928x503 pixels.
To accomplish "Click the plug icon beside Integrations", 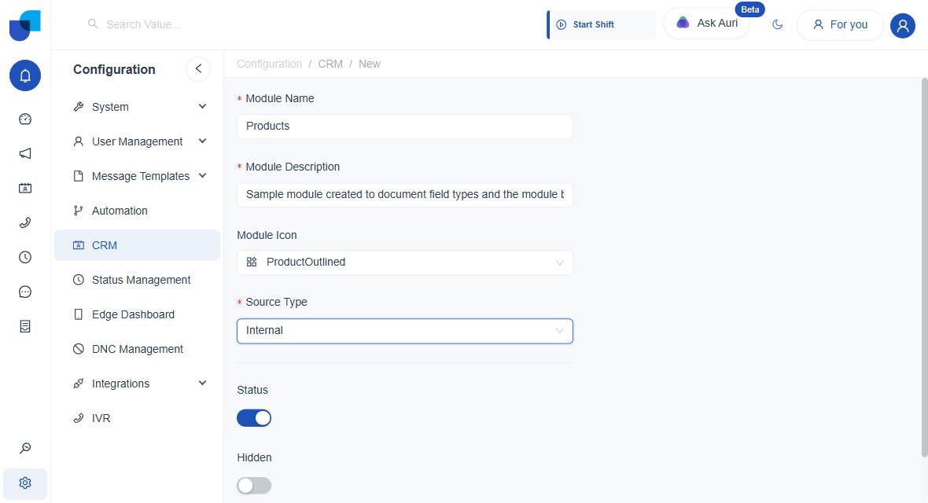I will 78,384.
